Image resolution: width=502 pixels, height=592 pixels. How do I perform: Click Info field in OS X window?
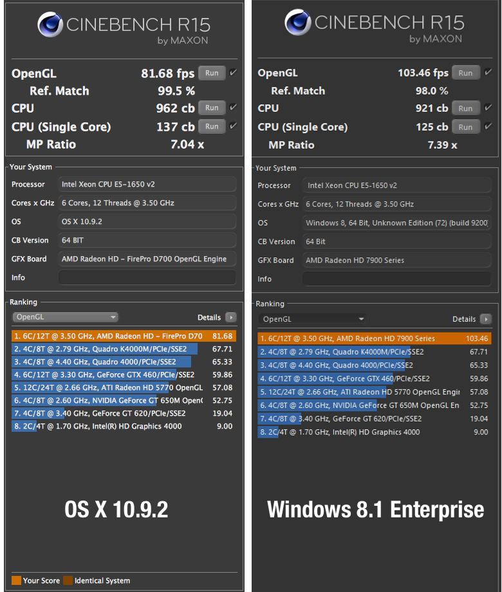pos(147,277)
